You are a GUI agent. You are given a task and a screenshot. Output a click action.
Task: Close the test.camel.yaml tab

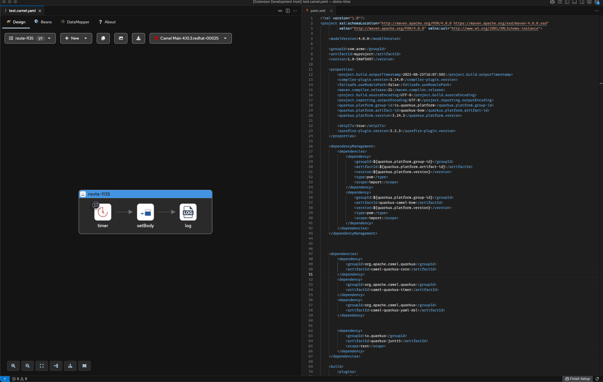[x=40, y=11]
